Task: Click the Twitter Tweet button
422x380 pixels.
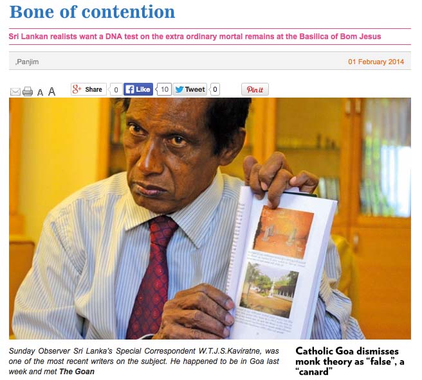Action: 190,89
